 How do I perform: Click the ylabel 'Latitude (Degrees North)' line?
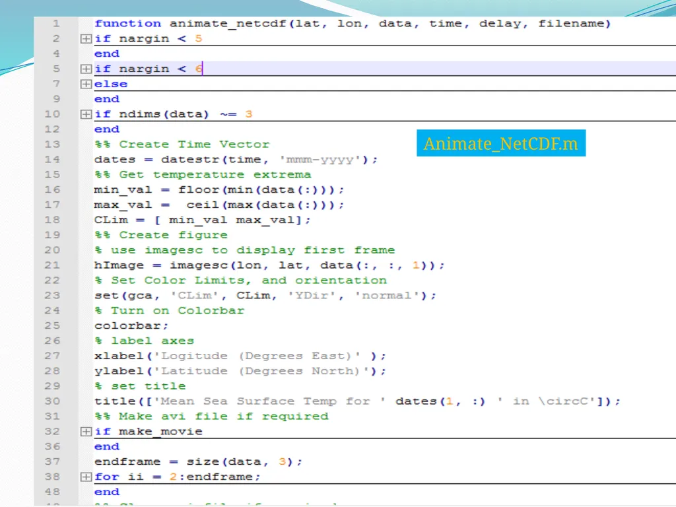[x=240, y=371]
